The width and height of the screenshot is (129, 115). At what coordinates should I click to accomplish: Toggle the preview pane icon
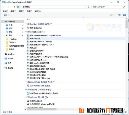point(119,15)
